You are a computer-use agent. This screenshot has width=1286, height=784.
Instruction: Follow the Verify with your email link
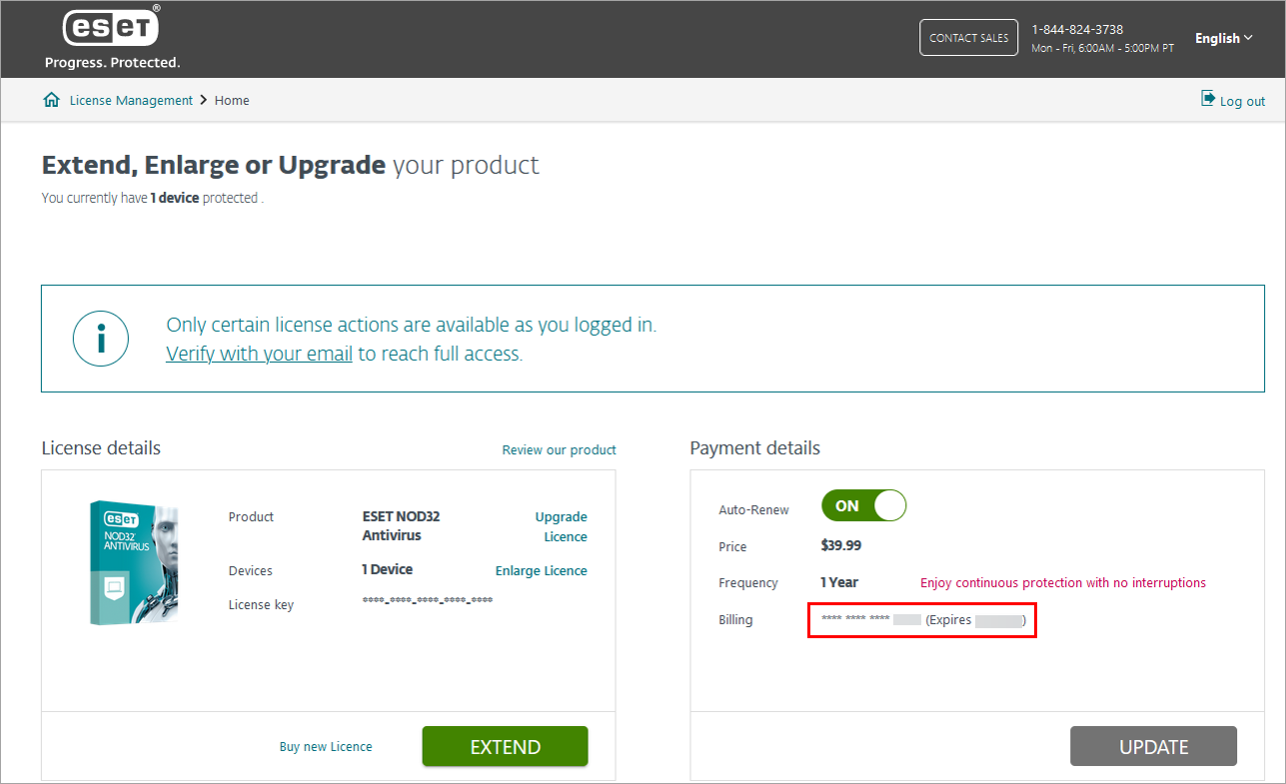259,354
